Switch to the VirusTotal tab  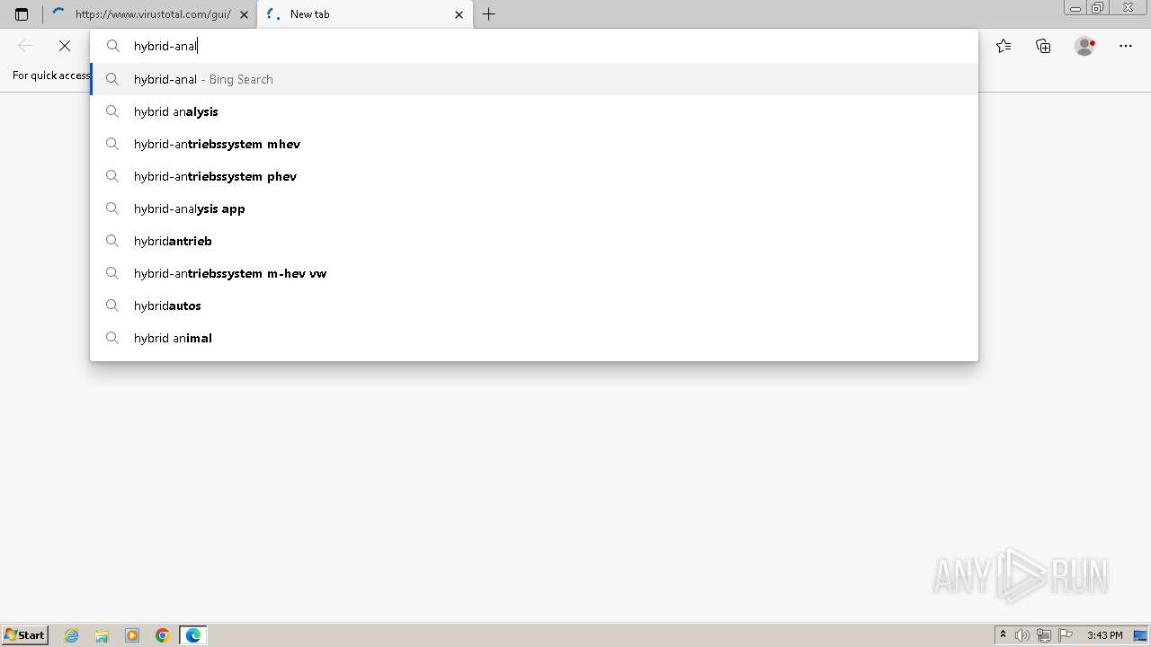(149, 14)
